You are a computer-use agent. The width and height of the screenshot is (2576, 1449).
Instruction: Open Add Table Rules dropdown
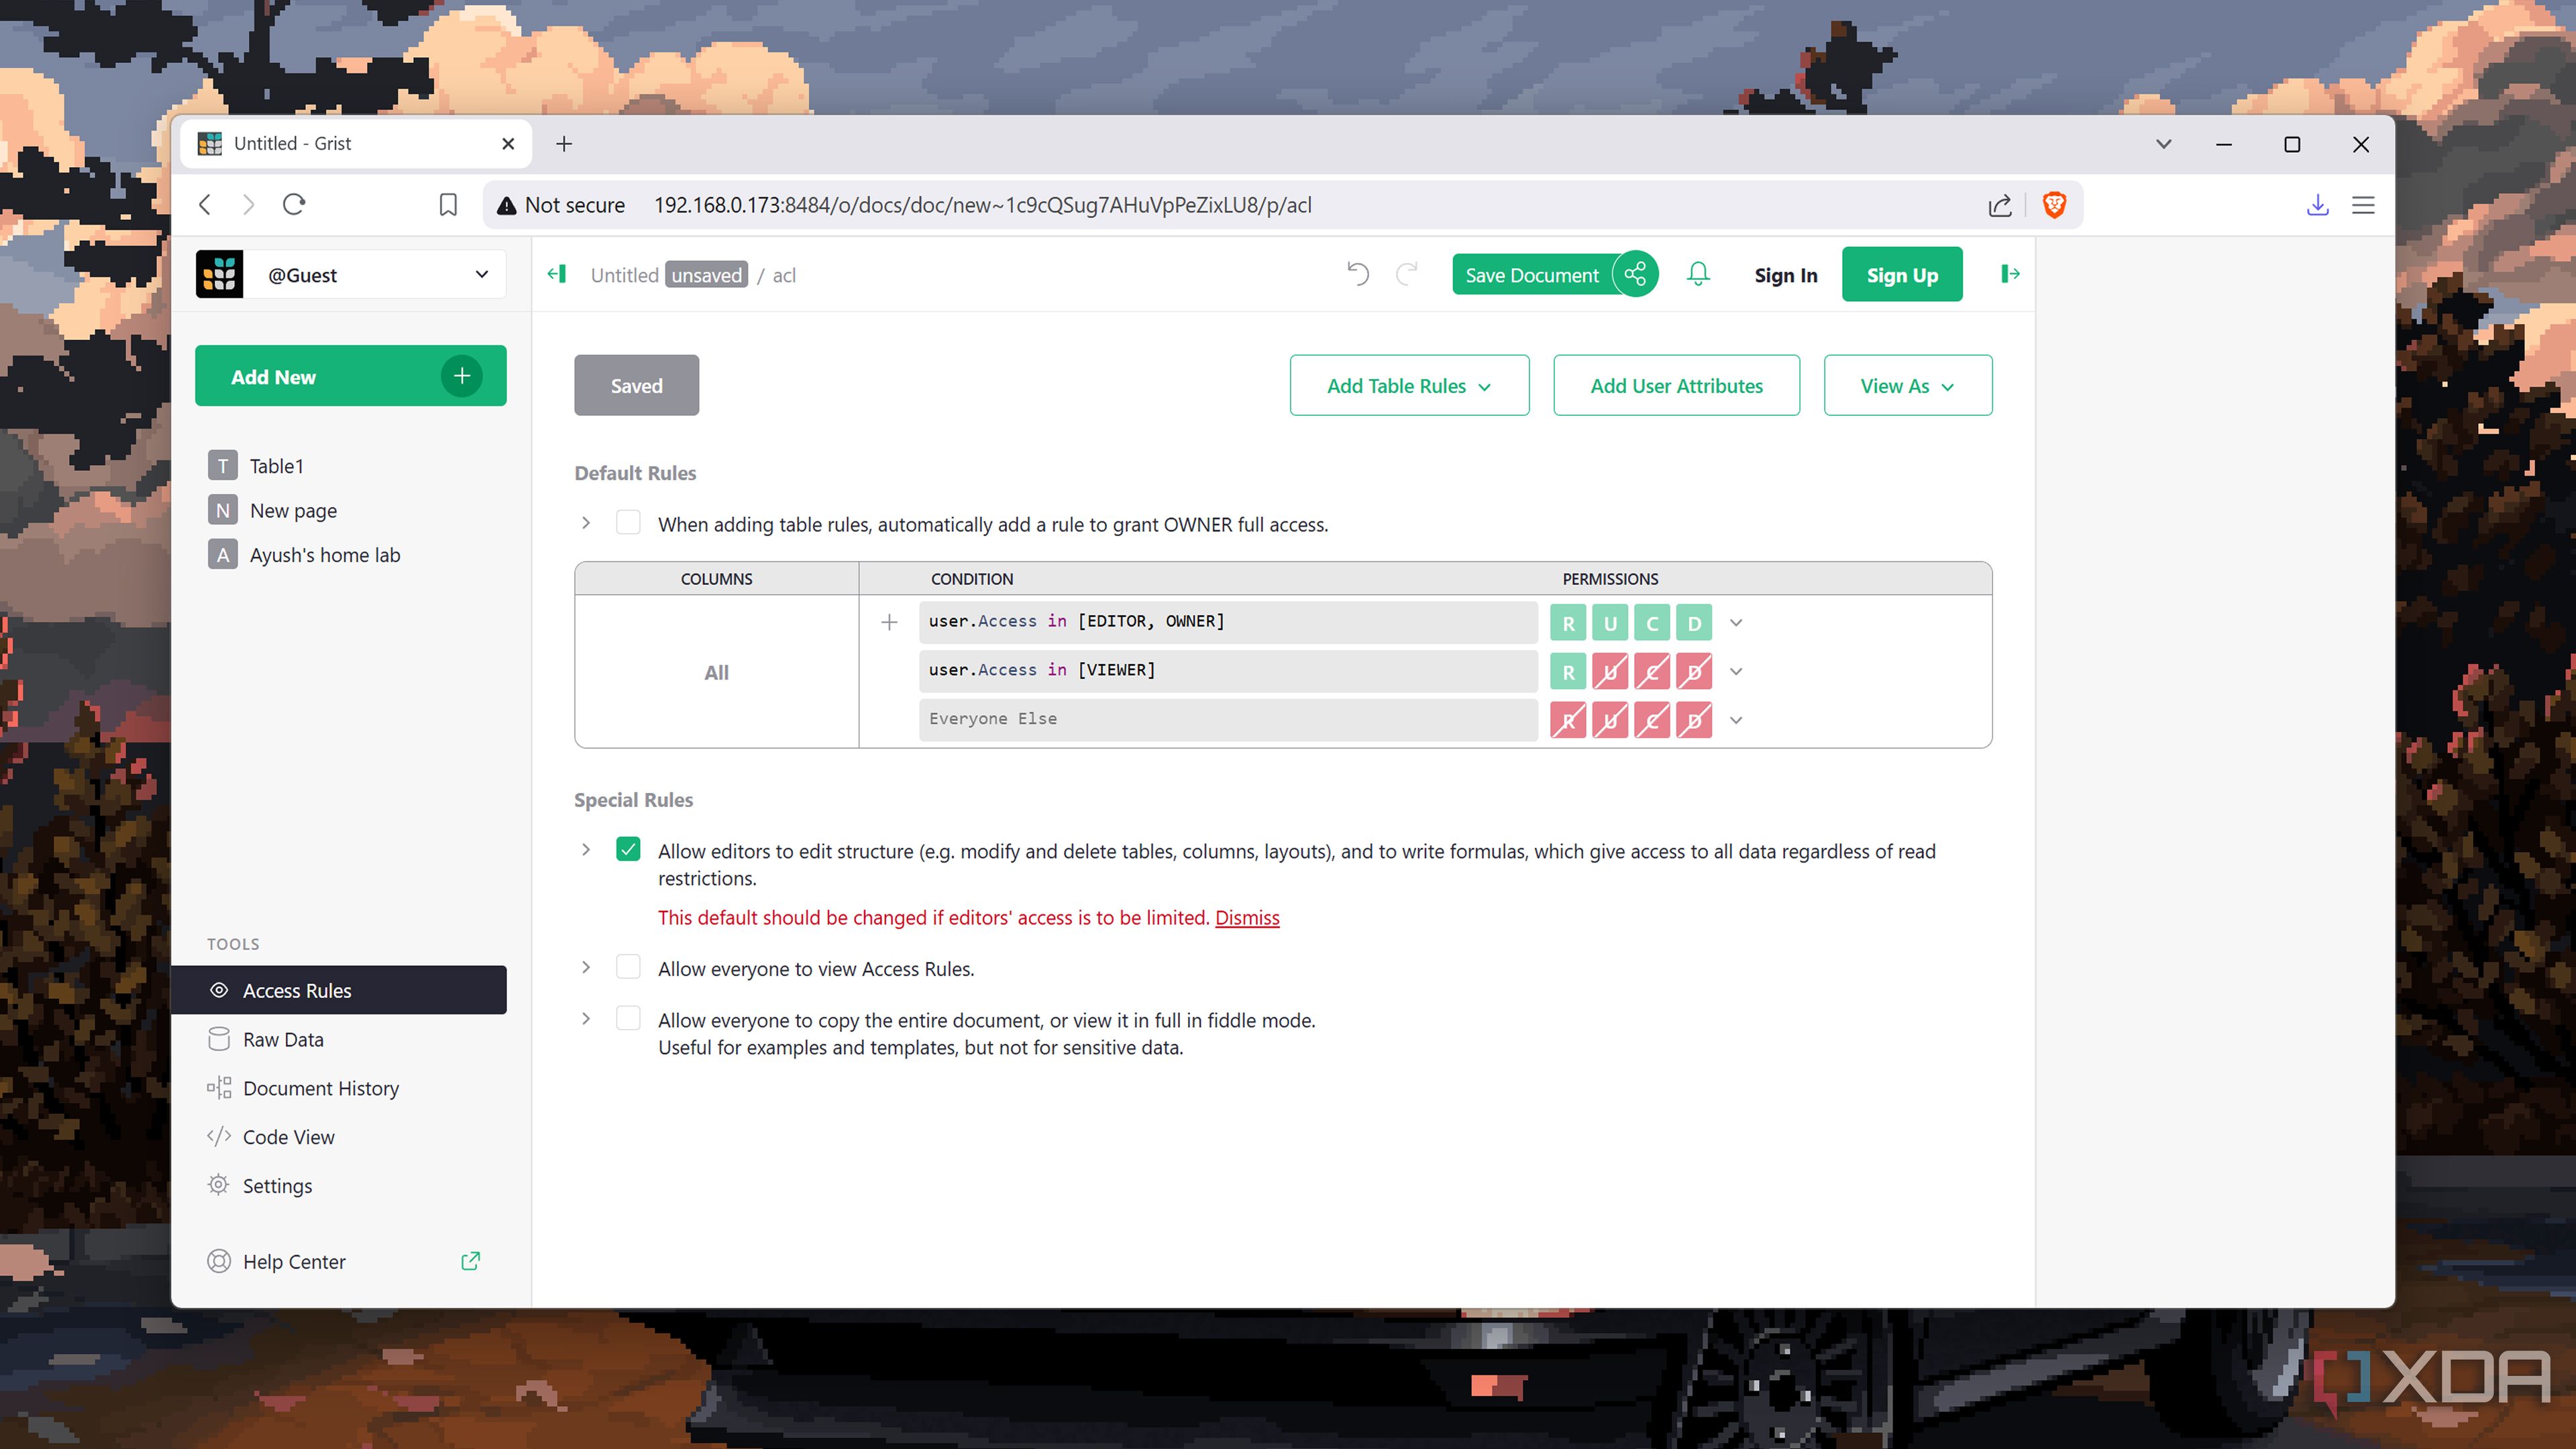pyautogui.click(x=1409, y=385)
